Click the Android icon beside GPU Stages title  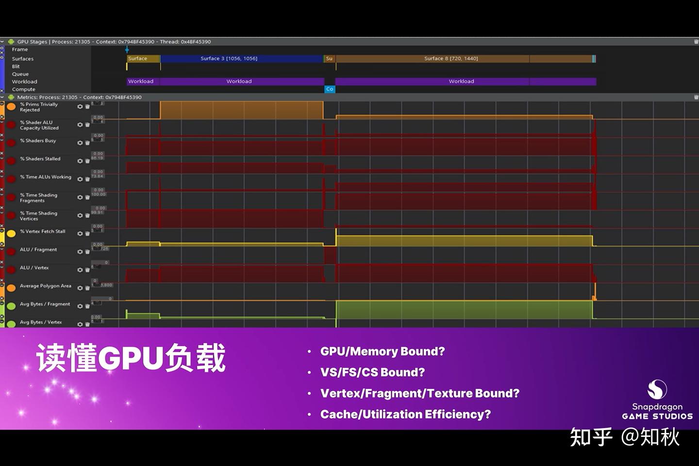click(x=10, y=42)
